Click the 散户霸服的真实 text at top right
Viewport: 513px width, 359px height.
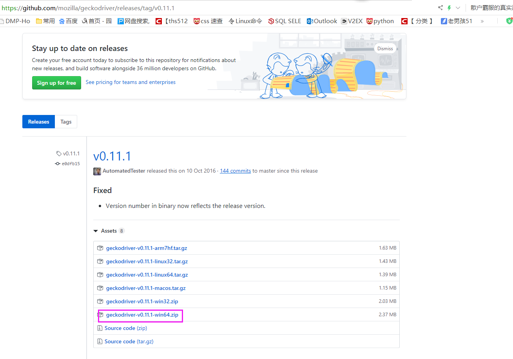(491, 8)
